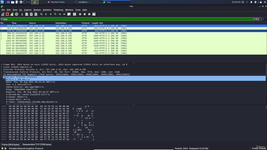Switch to kali@kali terminal in taskbar
The height and width of the screenshot is (150, 267).
coord(83,2)
